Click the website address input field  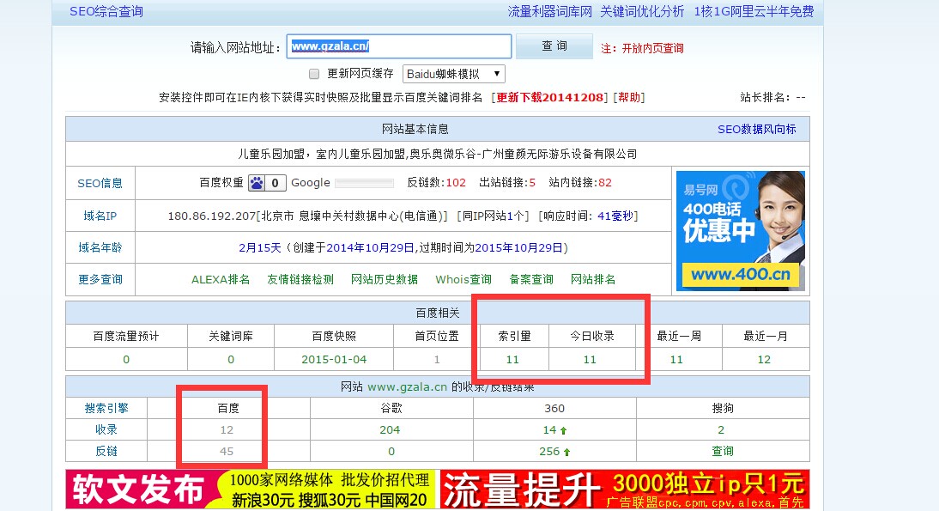coord(399,47)
